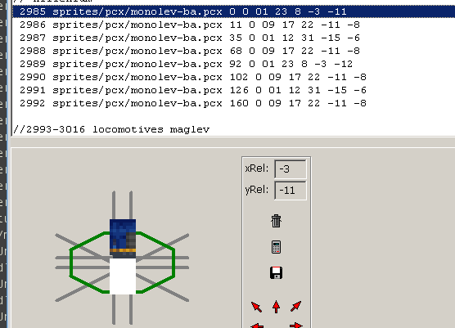Image resolution: width=455 pixels, height=328 pixels.
Task: Click the comment line '//2993-3016 locomotives maglev'
Action: point(111,129)
